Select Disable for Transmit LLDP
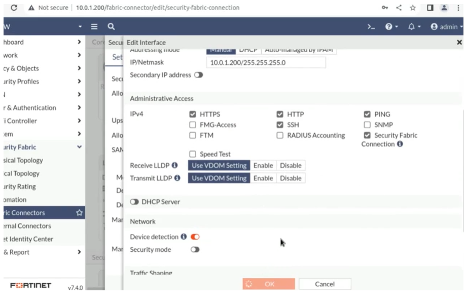The height and width of the screenshot is (304, 466). coord(291,178)
